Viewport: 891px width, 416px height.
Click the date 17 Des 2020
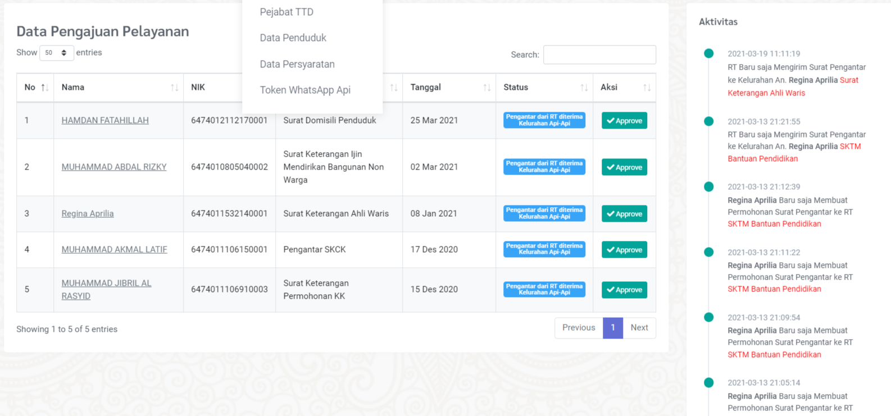point(434,249)
